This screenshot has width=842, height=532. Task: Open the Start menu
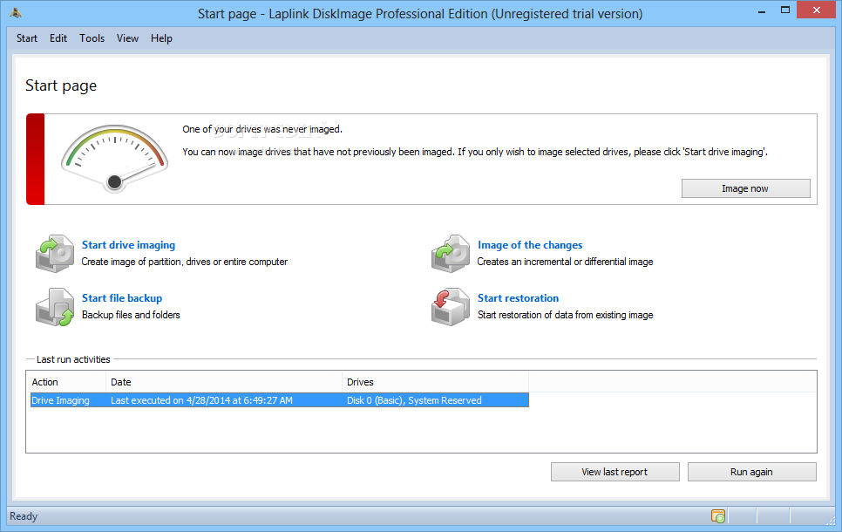tap(27, 38)
